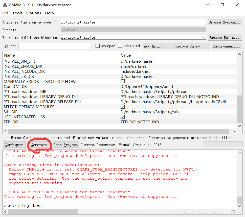This screenshot has height=217, width=245.
Task: Click cache list horizontal scroll right arrow
Action: 234,131
